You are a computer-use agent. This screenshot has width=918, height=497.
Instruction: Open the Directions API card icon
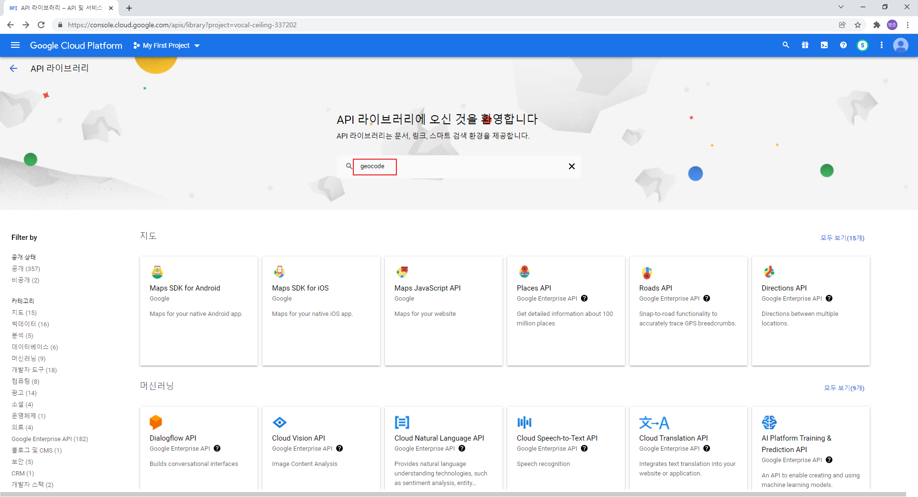click(x=769, y=272)
